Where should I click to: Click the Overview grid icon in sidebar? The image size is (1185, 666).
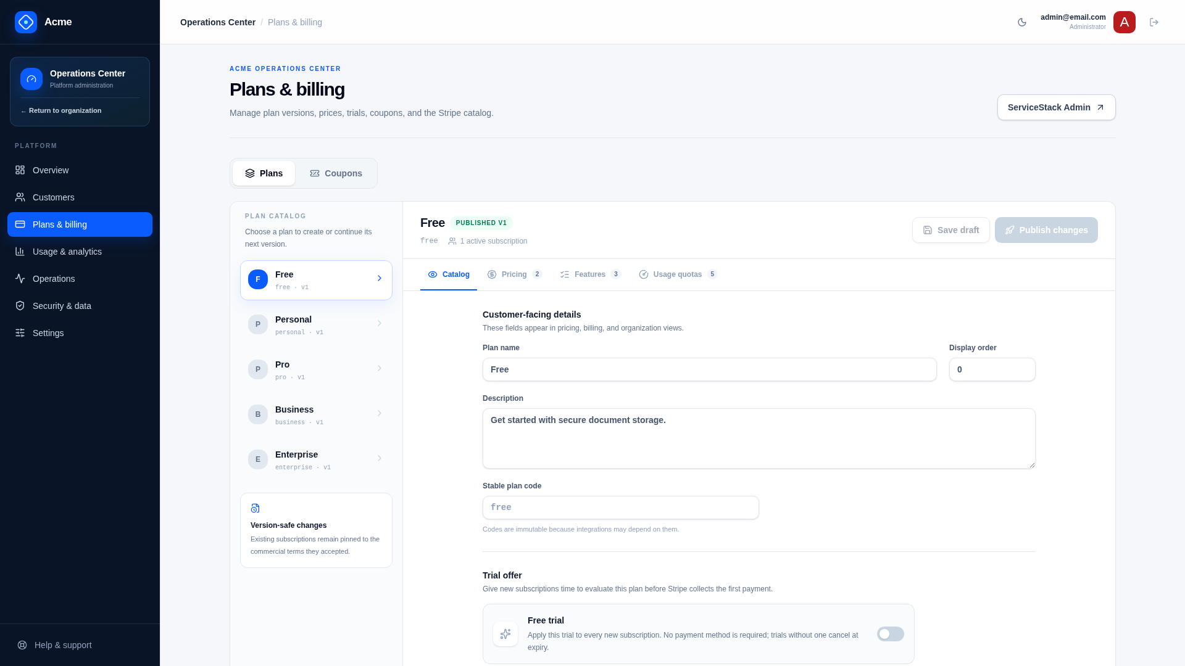coord(20,170)
